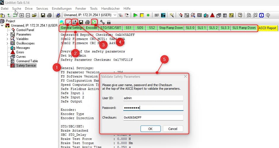Switch to the STO/SBC/SBT tab
Image resolution: width=279 pixels, height=148 pixels.
pos(111,28)
